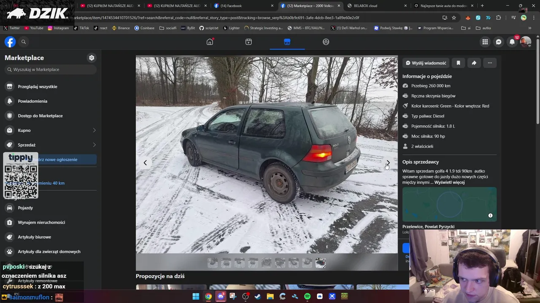Open the Facebook home icon
540x303 pixels.
[210, 42]
